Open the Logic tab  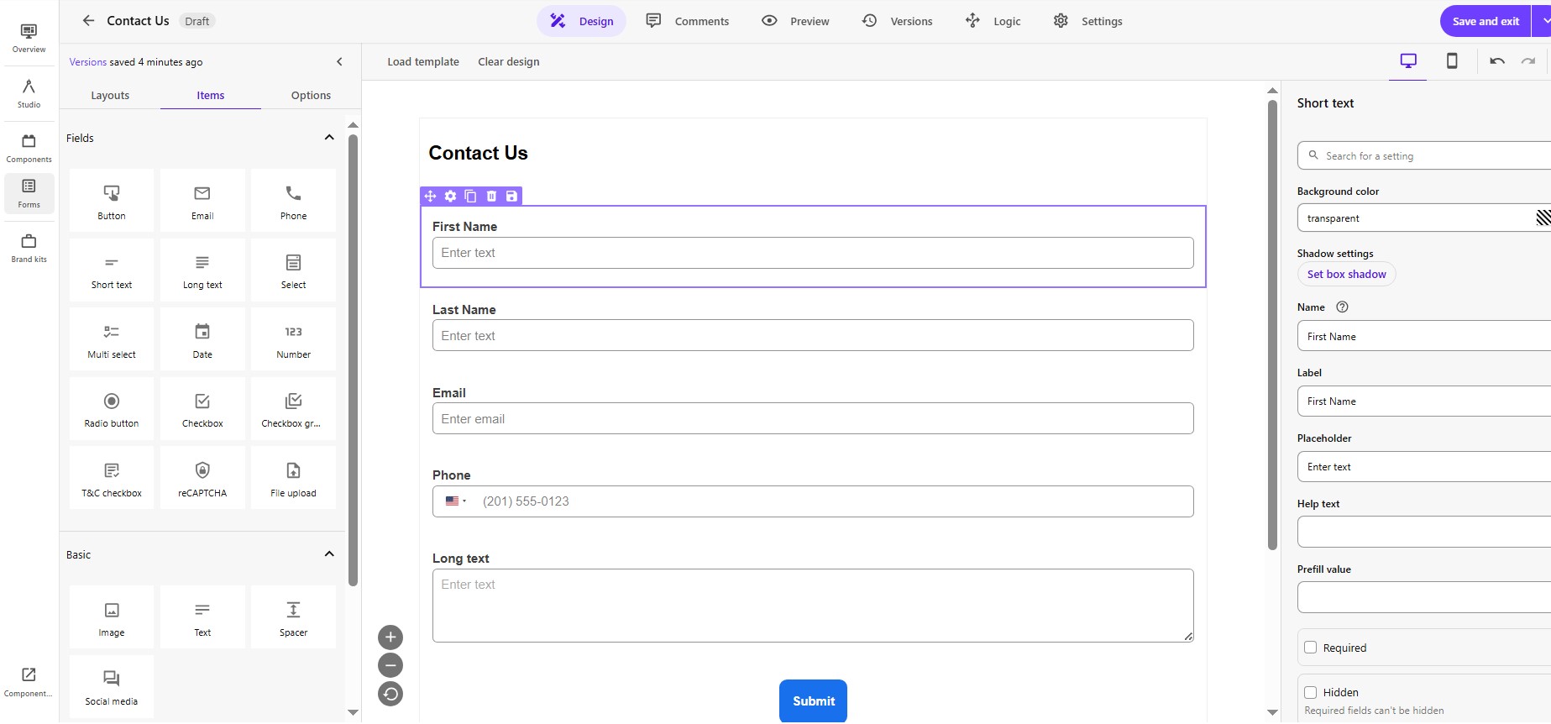(993, 21)
